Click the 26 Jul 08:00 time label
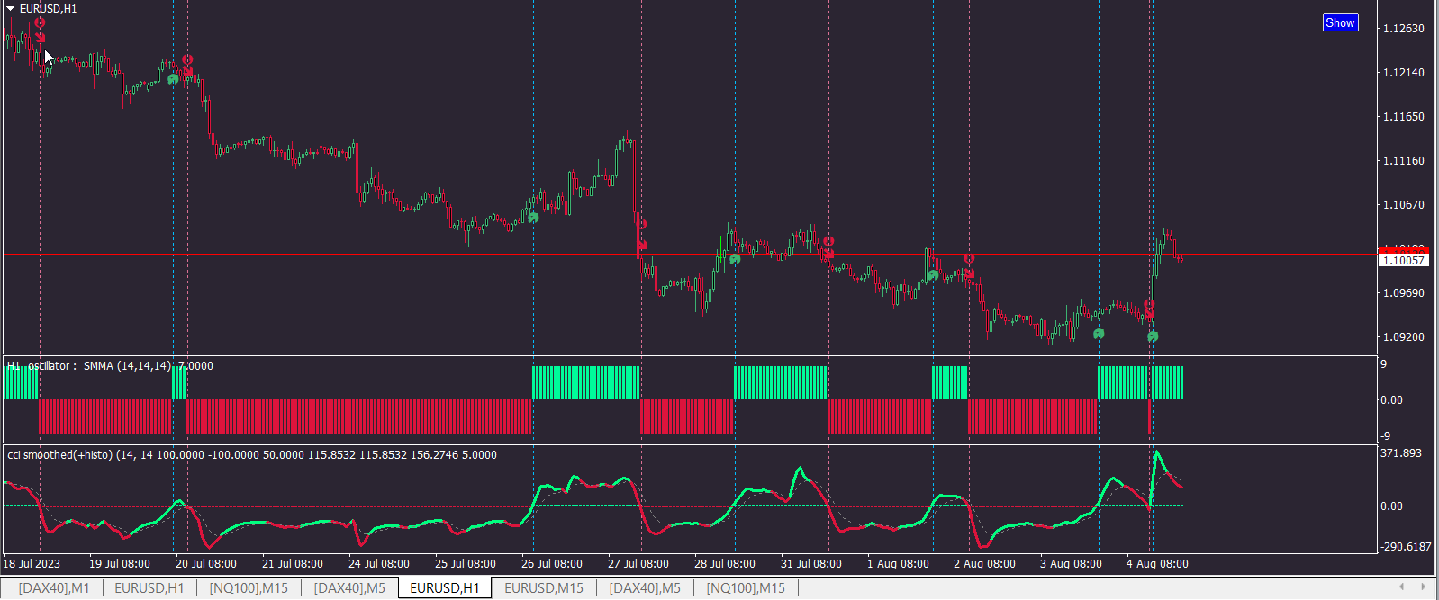The height and width of the screenshot is (600, 1439). (552, 563)
